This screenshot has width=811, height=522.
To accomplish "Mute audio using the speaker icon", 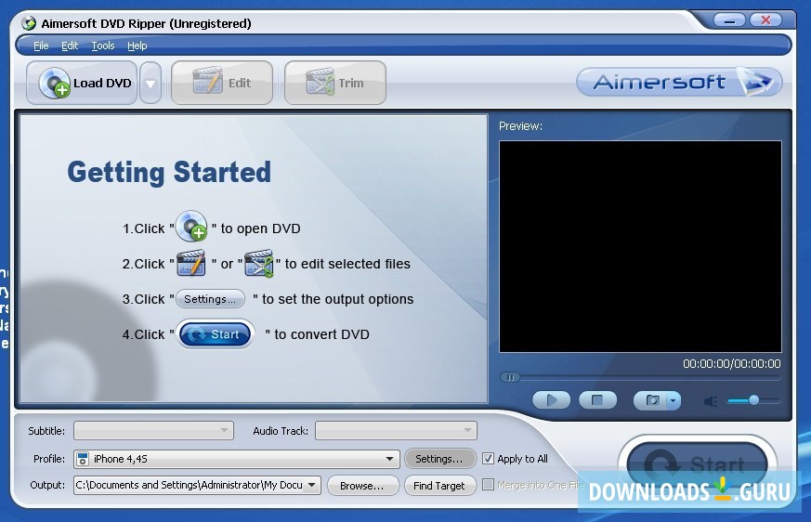I will 711,401.
